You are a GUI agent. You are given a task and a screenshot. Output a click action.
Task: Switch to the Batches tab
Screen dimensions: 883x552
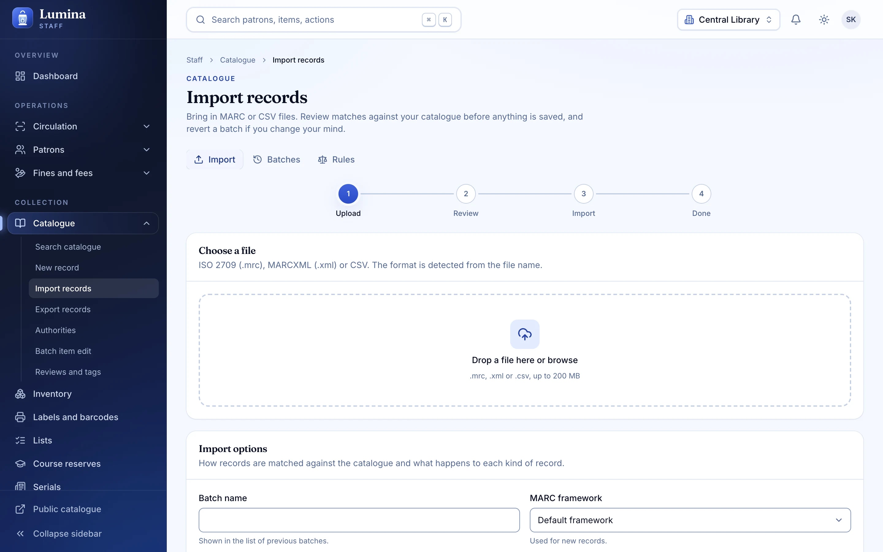coord(277,159)
